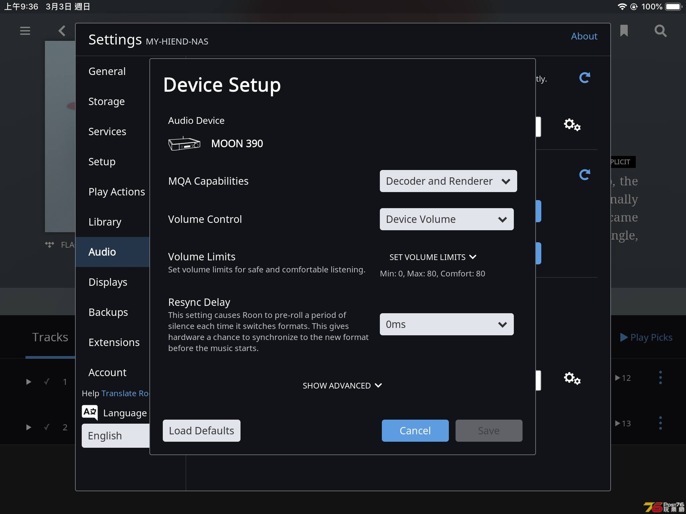Click the bookmark icon in top bar
Viewport: 686px width, 514px height.
(623, 30)
